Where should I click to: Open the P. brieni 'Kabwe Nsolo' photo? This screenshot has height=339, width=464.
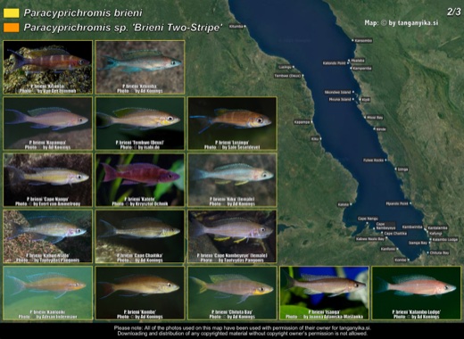(48, 236)
